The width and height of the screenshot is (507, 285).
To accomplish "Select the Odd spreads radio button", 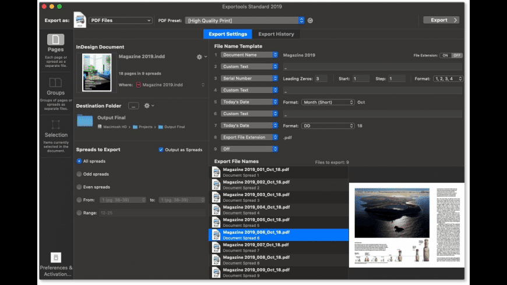I will (x=79, y=174).
